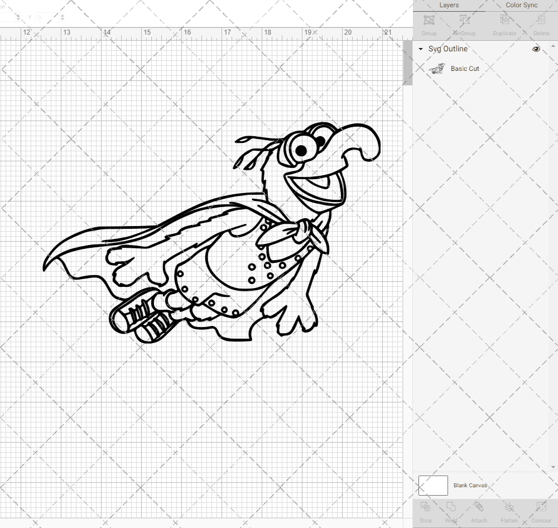Screen dimensions: 558x528
Task: Click the Y position stepper arrows
Action: click(62, 17)
